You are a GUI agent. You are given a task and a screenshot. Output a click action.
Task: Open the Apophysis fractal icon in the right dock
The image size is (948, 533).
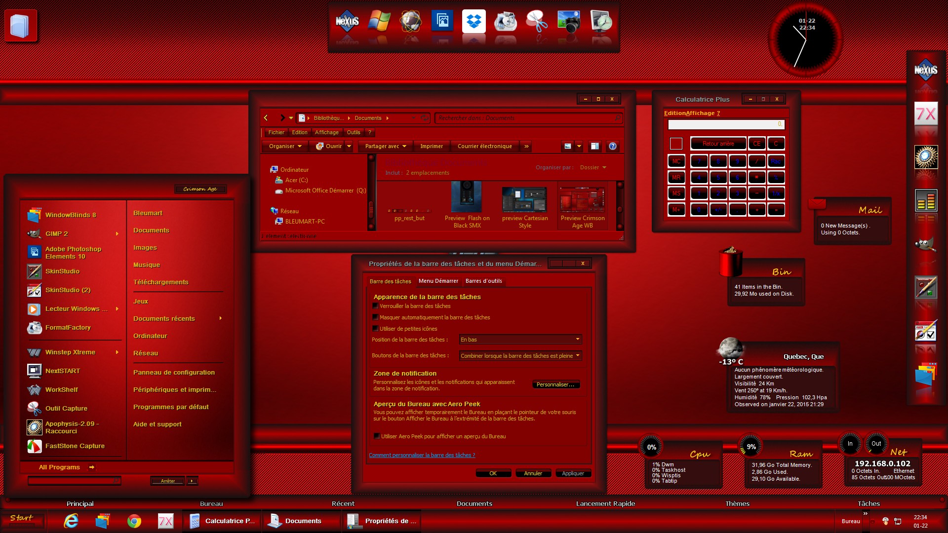click(x=926, y=157)
